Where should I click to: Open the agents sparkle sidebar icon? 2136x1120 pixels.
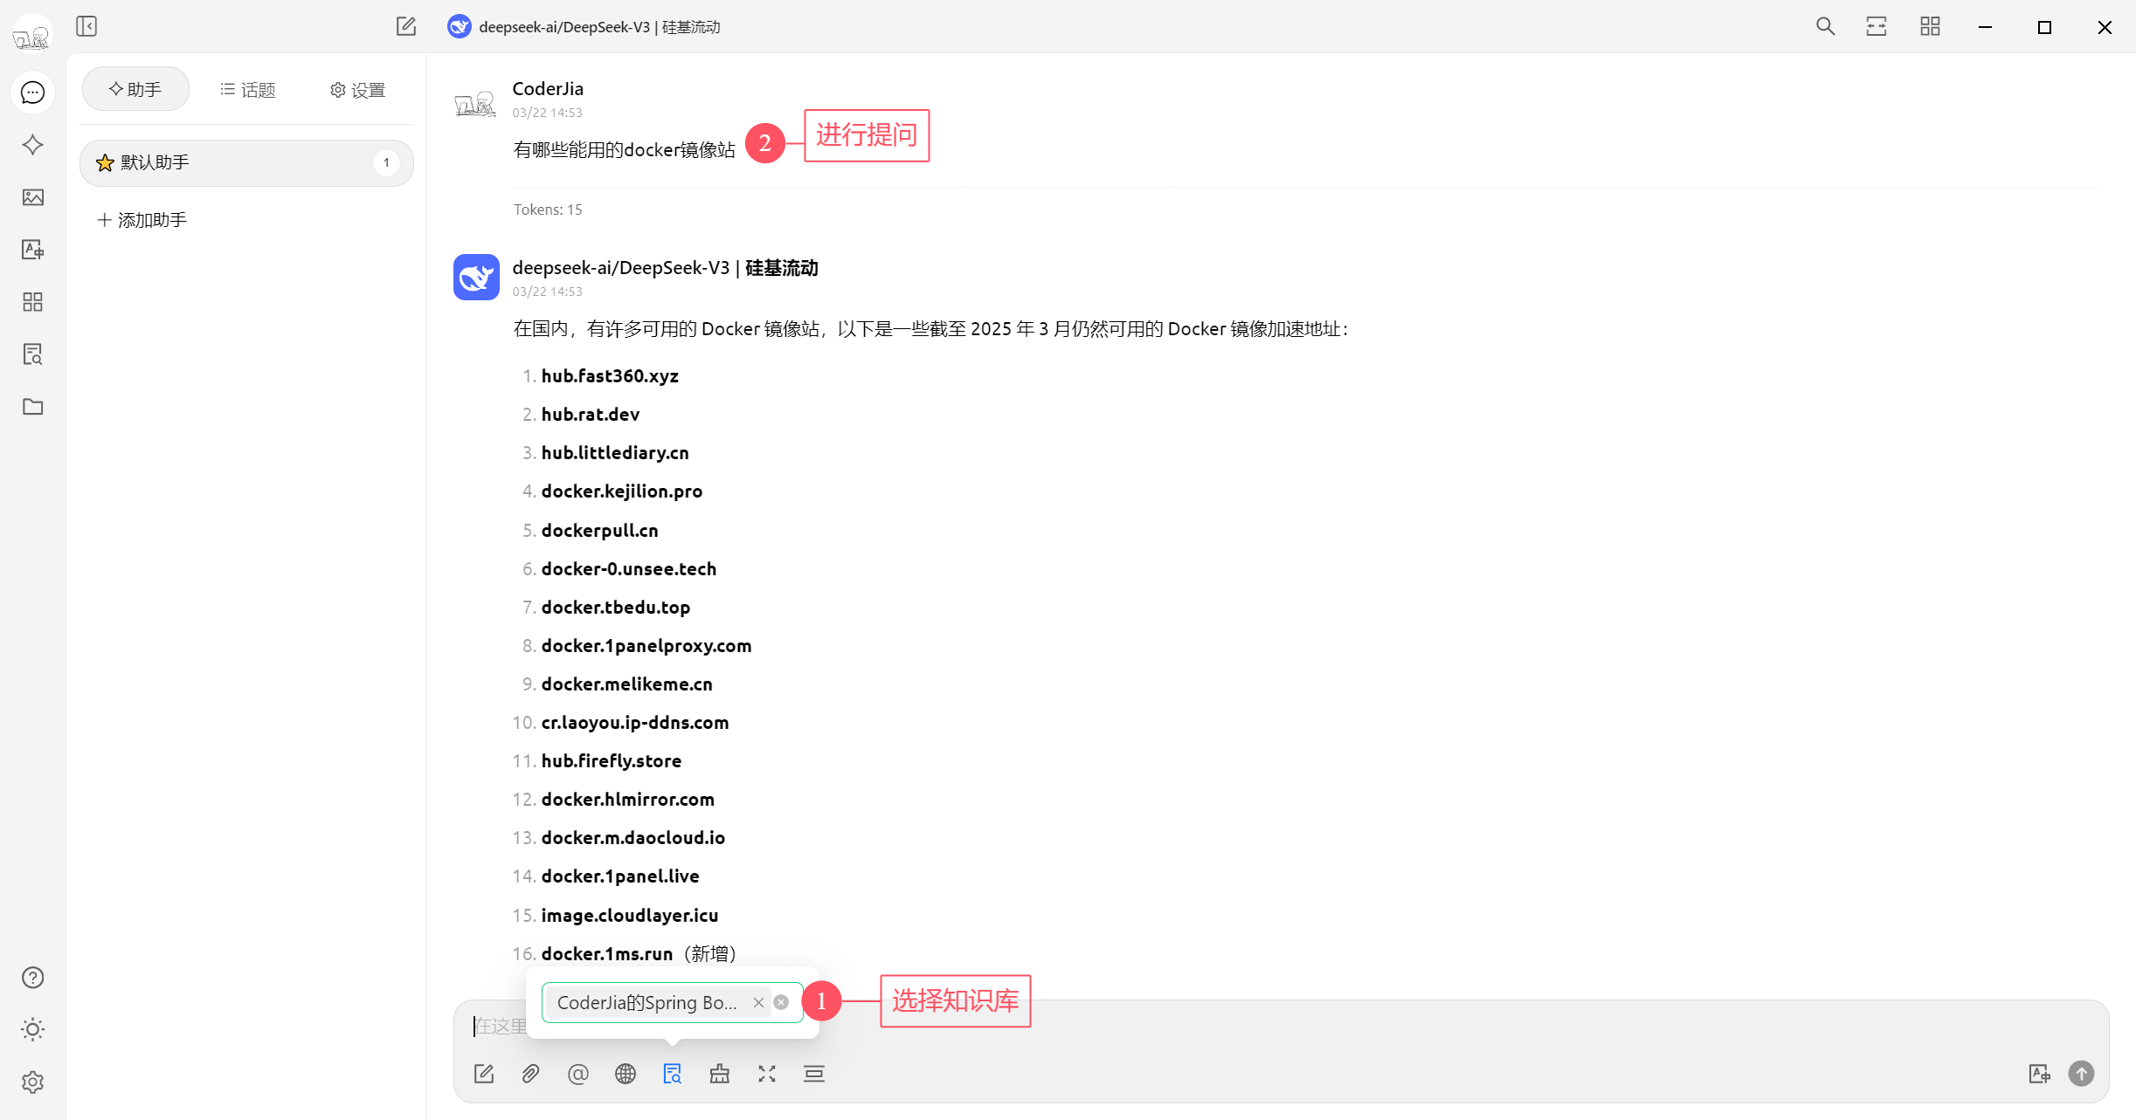coord(32,145)
